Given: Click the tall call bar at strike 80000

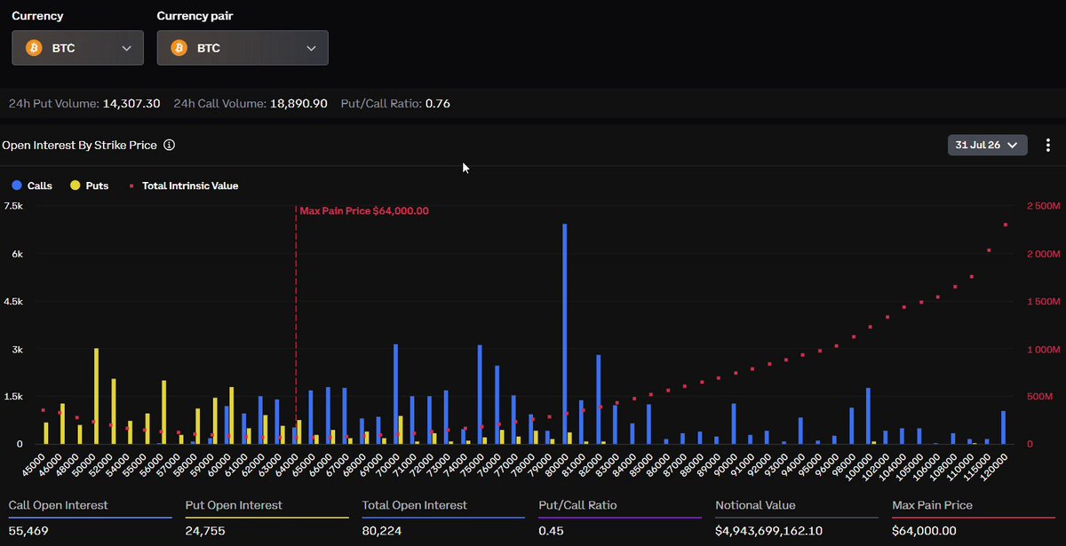Looking at the screenshot, I should [564, 334].
